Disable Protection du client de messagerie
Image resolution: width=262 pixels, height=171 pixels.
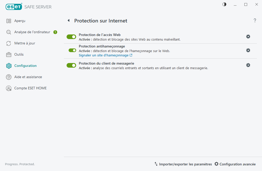[71, 65]
